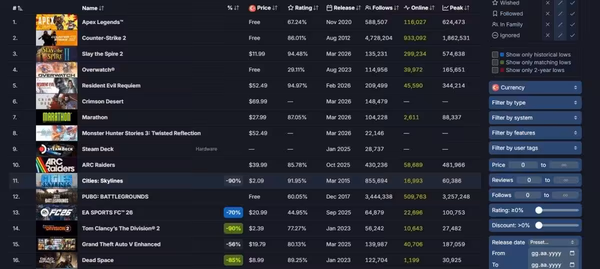
Task: Set Followed filter to neutral slash option
Action: pos(560,13)
